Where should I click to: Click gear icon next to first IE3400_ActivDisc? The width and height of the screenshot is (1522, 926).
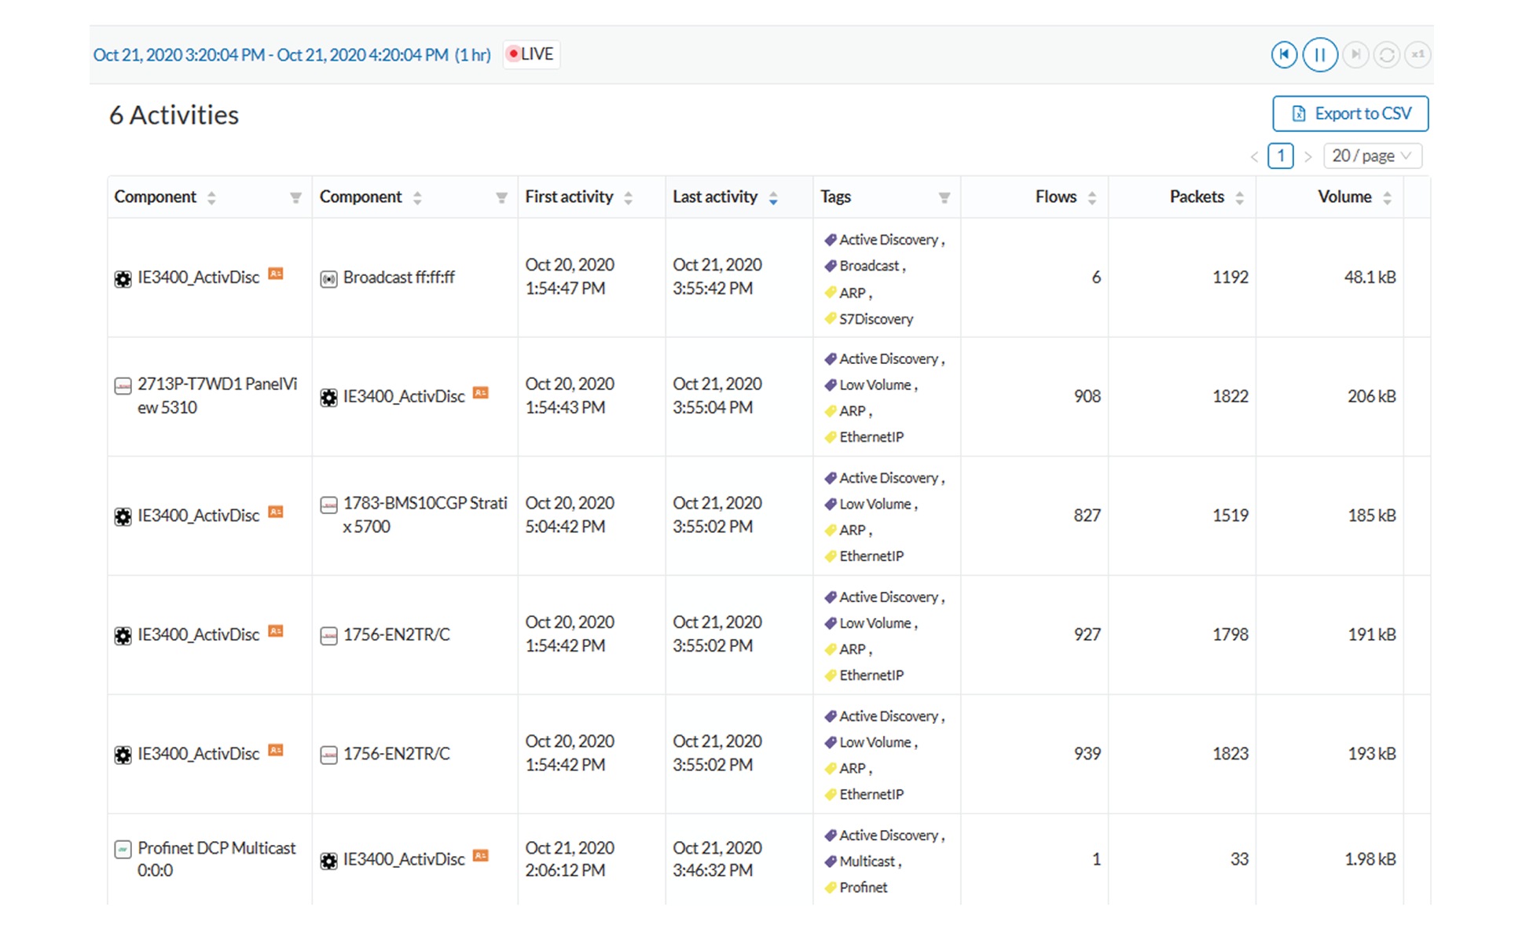[x=123, y=279]
